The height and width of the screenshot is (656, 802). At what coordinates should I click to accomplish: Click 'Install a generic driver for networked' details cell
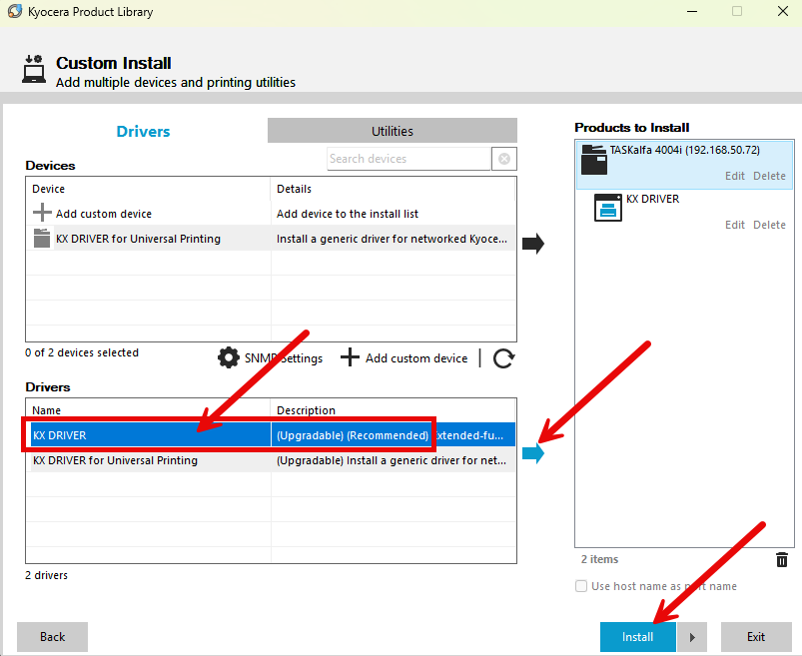click(x=392, y=239)
